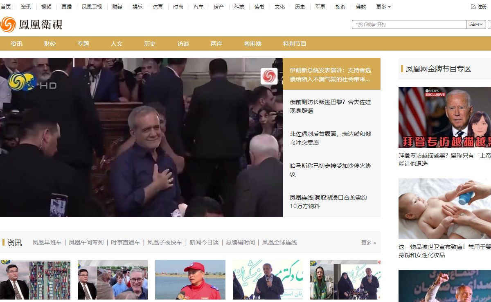Open article 这一物品被世卫宣布致癌
The image size is (491, 302).
pyautogui.click(x=445, y=251)
